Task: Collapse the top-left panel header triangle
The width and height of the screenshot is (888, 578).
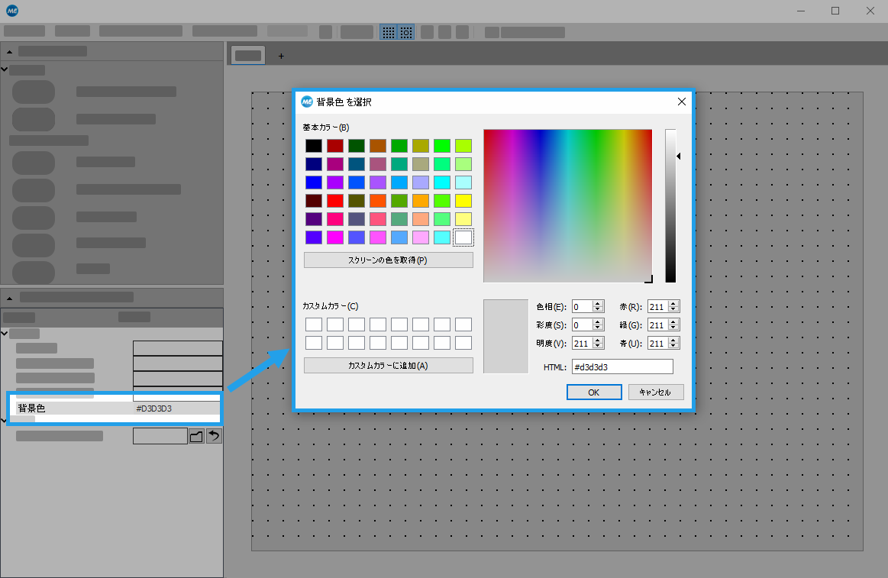Action: click(x=9, y=51)
